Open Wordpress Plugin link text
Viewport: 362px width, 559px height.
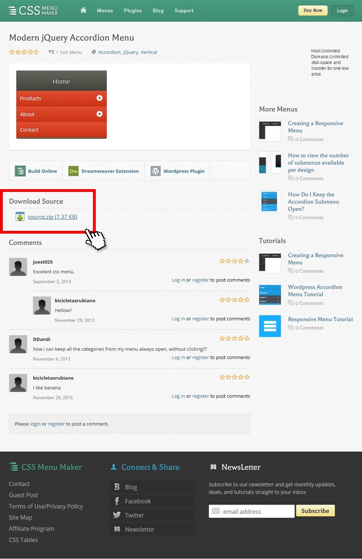[x=184, y=171]
